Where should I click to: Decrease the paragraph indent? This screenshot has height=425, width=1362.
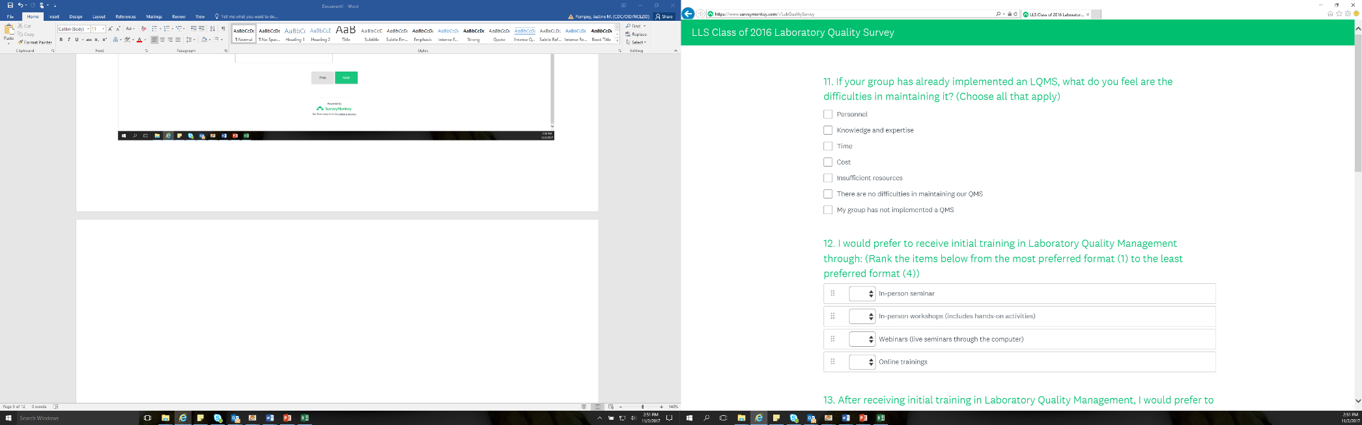pos(193,29)
